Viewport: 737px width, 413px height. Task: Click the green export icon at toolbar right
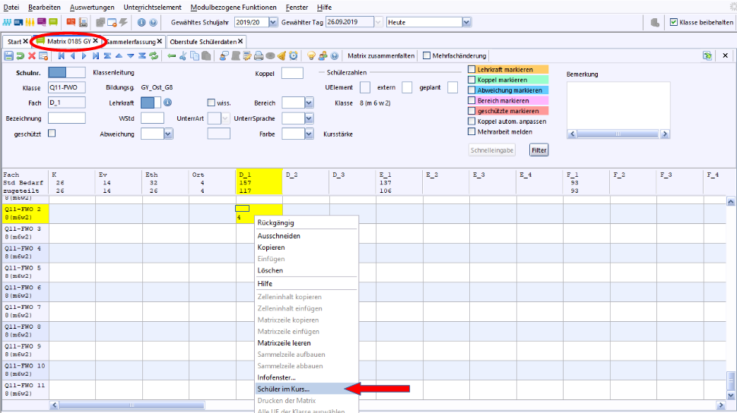[x=707, y=56]
